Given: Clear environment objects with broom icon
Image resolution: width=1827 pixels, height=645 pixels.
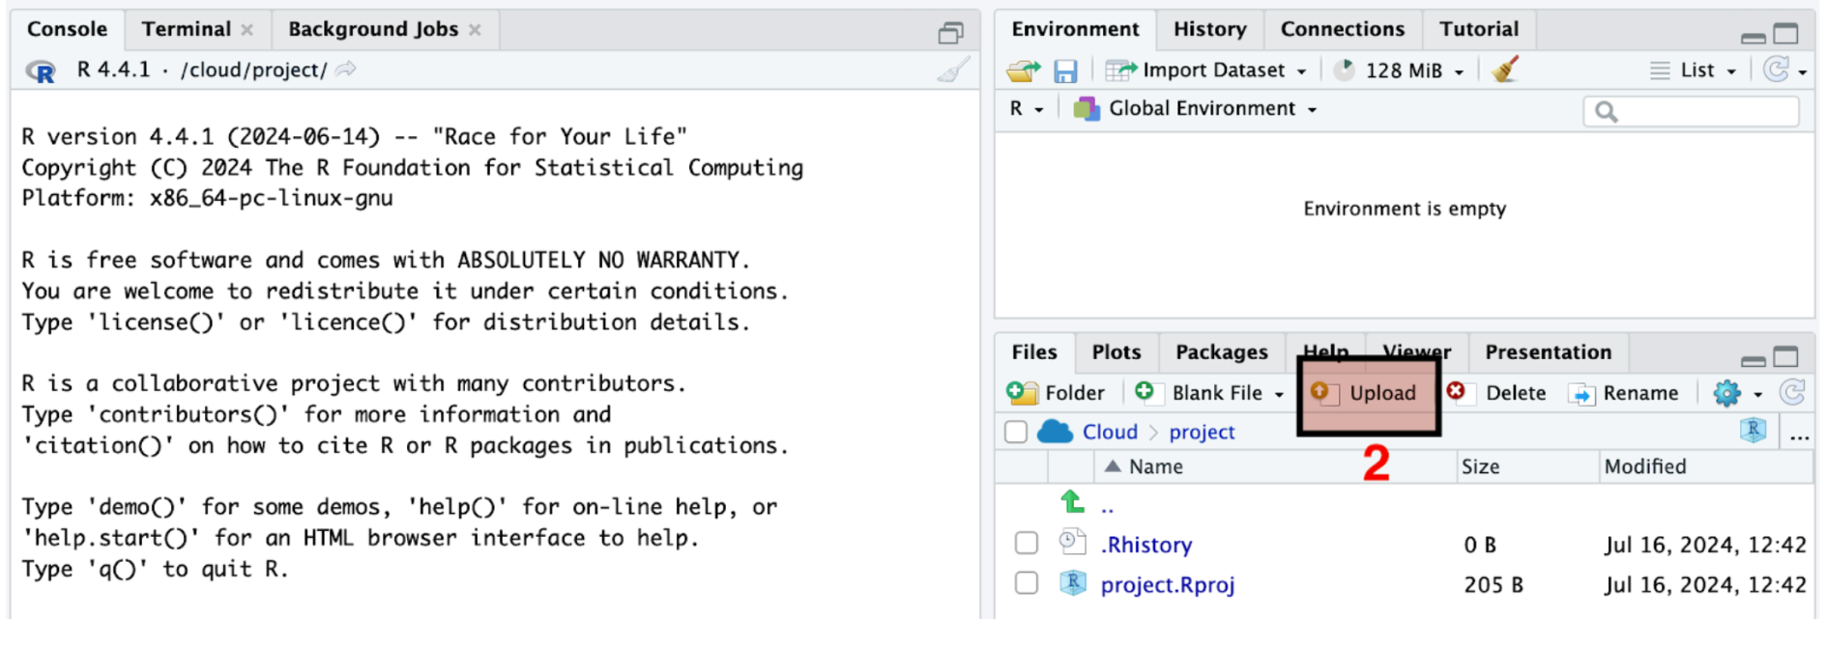Looking at the screenshot, I should [1505, 70].
